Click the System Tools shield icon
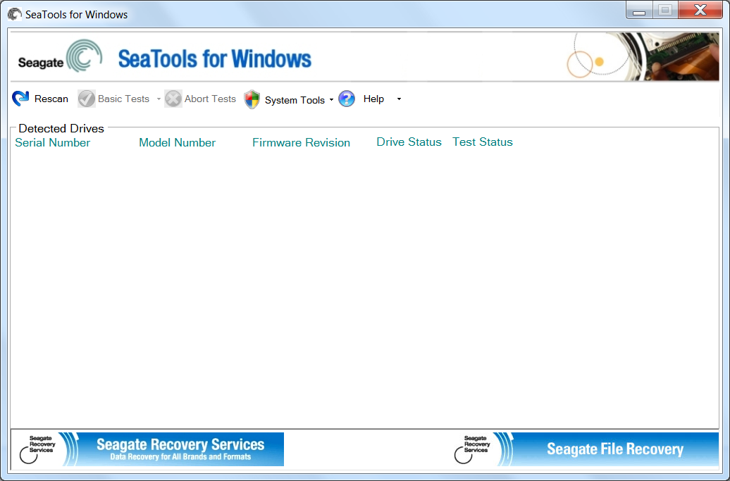This screenshot has height=481, width=730. (x=252, y=99)
